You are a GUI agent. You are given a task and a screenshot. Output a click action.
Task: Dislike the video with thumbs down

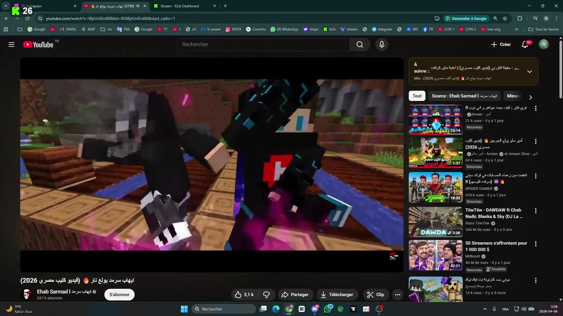pos(266,294)
